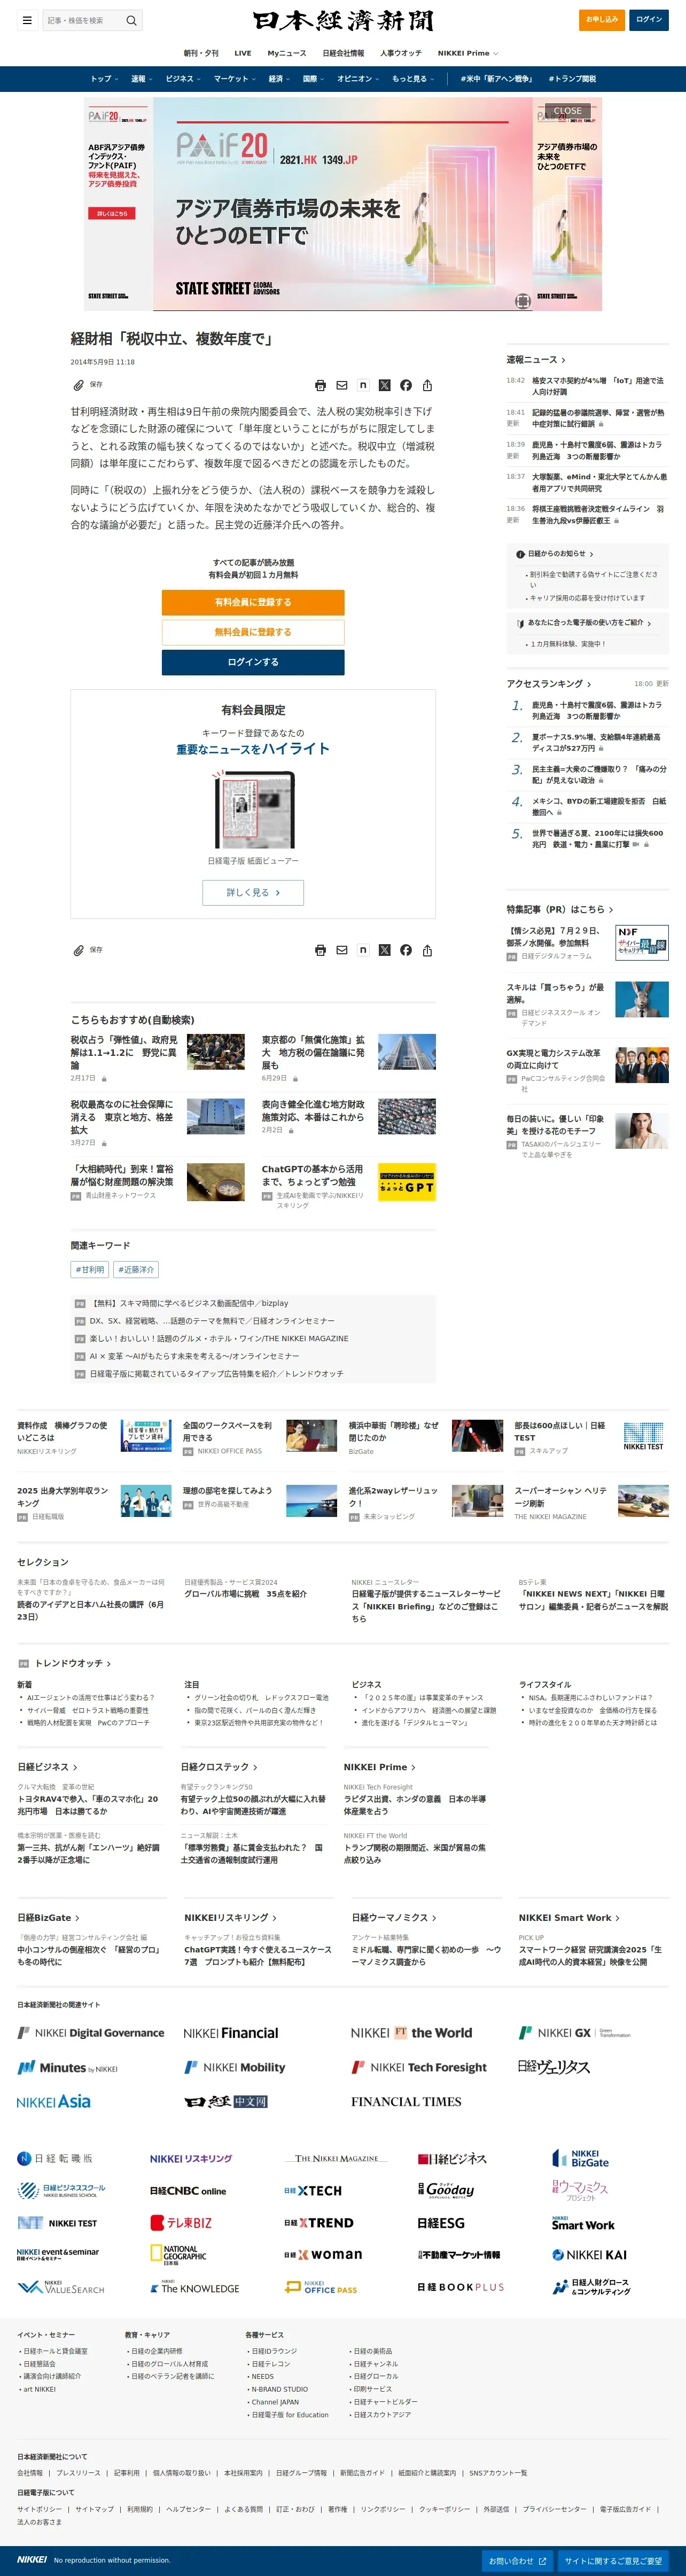Open the FINANCIAL TIMES logo link

(x=406, y=2101)
